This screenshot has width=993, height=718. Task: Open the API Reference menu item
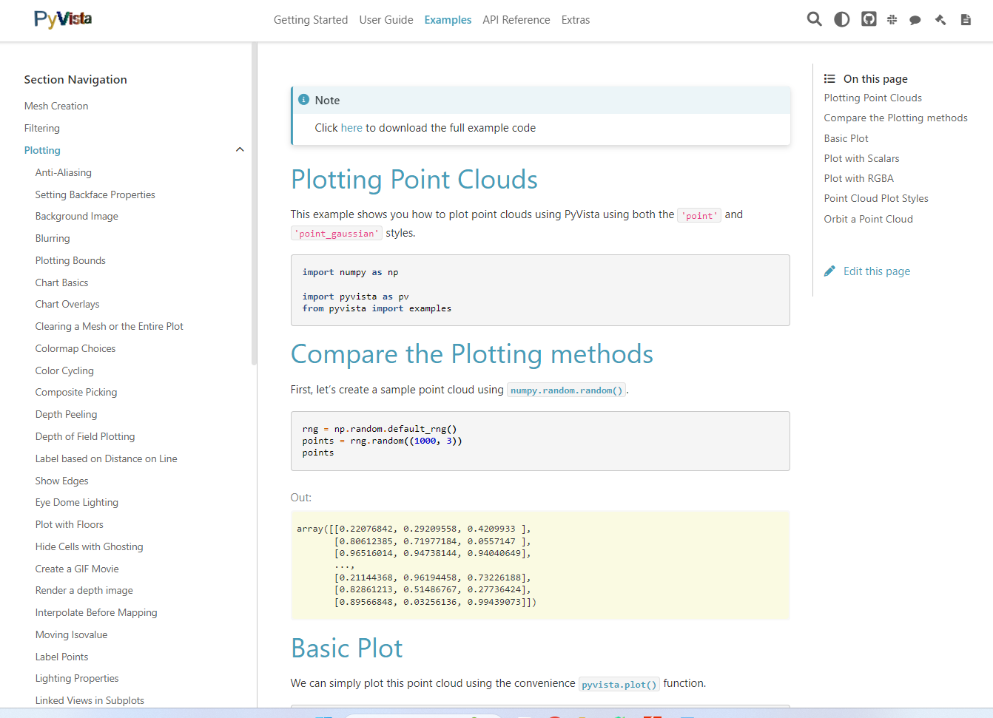516,20
